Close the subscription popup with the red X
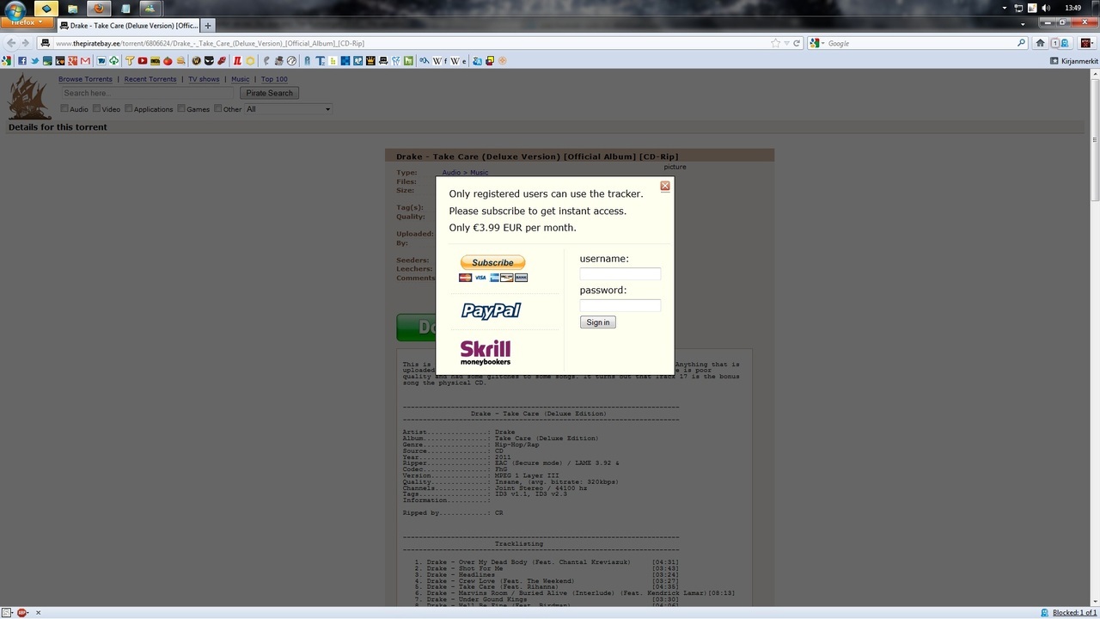1100x619 pixels. [x=665, y=186]
